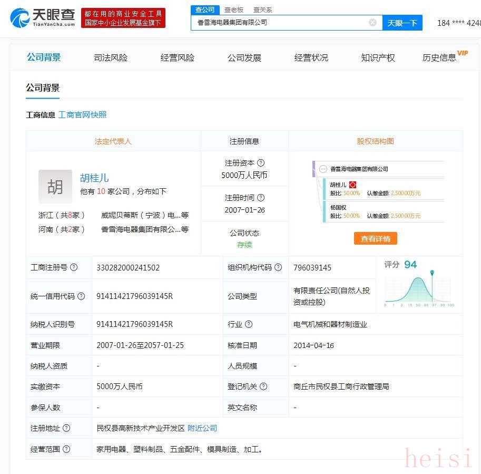Select the 知识产权 navigation tab
The image size is (481, 474).
pyautogui.click(x=378, y=57)
